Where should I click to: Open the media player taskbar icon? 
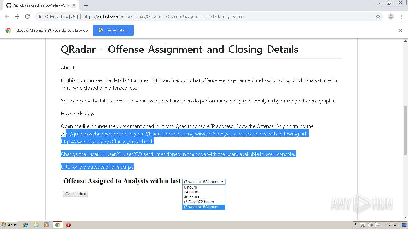point(47,225)
